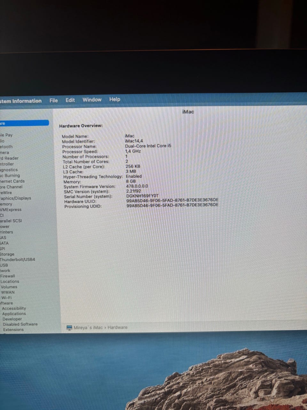The width and height of the screenshot is (307, 410).
Task: Select SAS in the sidebar
Action: (x=3, y=238)
